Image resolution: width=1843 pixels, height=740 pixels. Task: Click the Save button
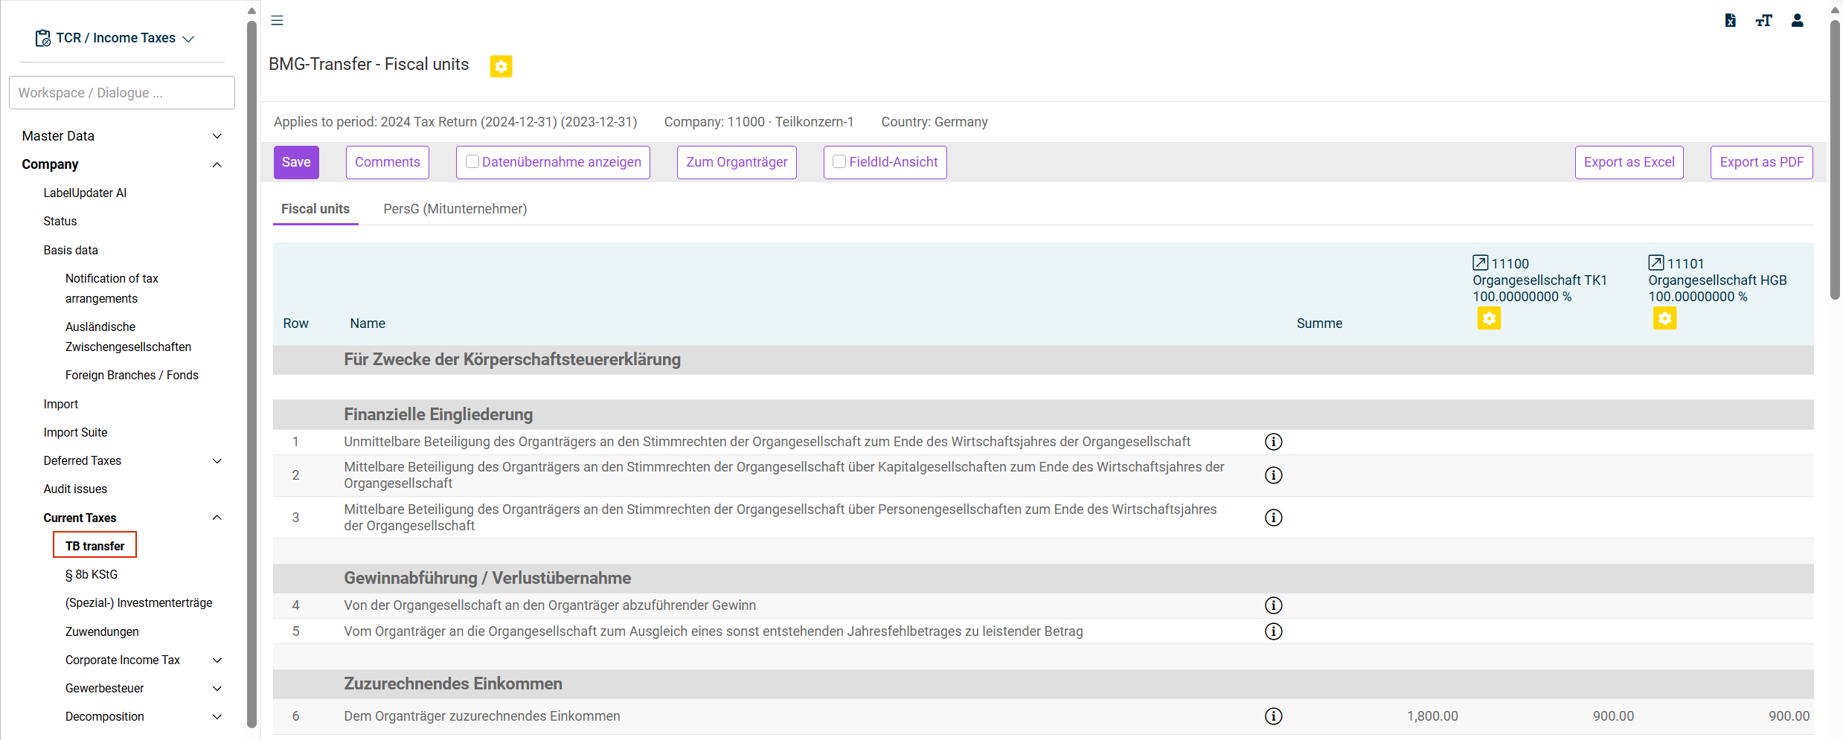[x=296, y=162]
